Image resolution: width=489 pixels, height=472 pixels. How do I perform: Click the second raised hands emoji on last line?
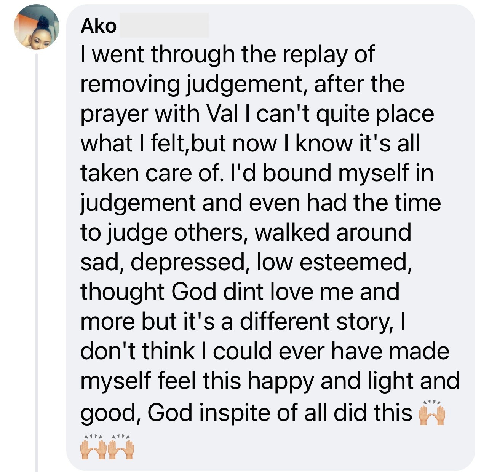tap(121, 447)
